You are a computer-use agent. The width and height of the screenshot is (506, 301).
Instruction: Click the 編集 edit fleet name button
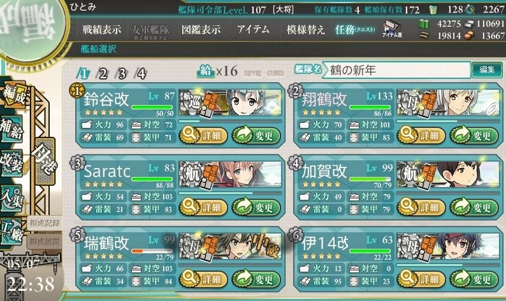pos(487,70)
